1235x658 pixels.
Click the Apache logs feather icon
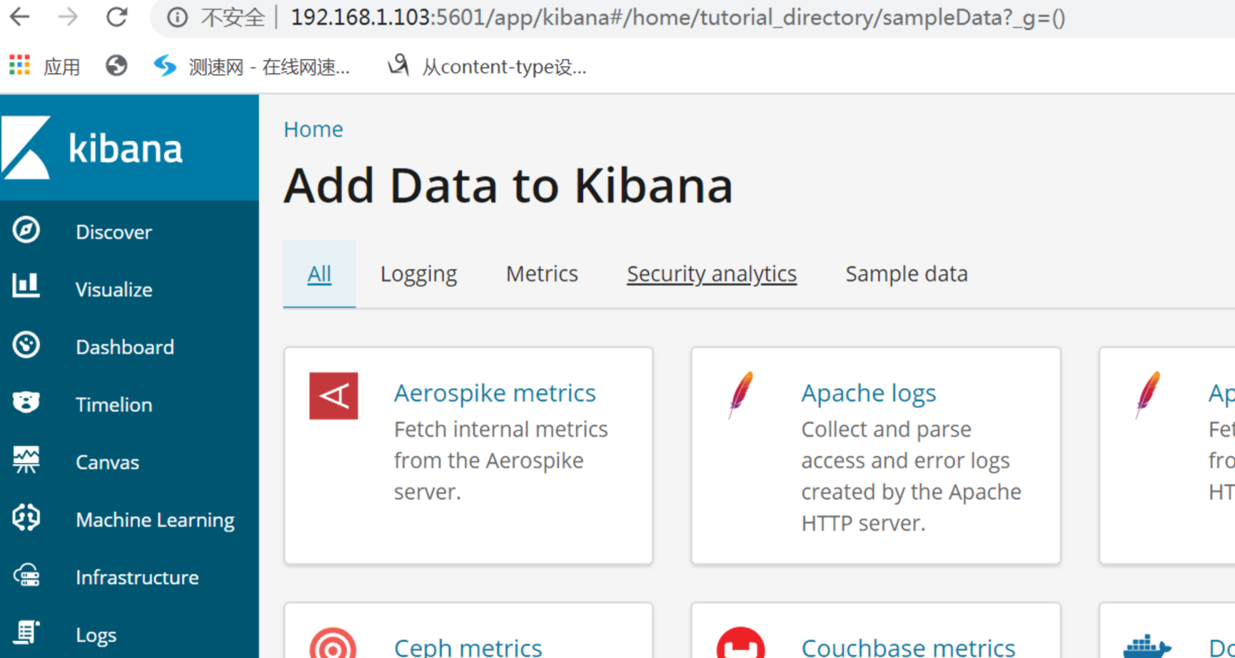741,394
